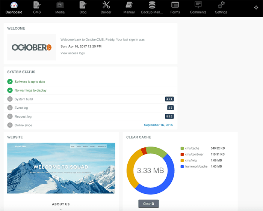Viewport: 263px width, 211px height.
Task: Open the Backup Manager database icon
Action: pos(152,5)
